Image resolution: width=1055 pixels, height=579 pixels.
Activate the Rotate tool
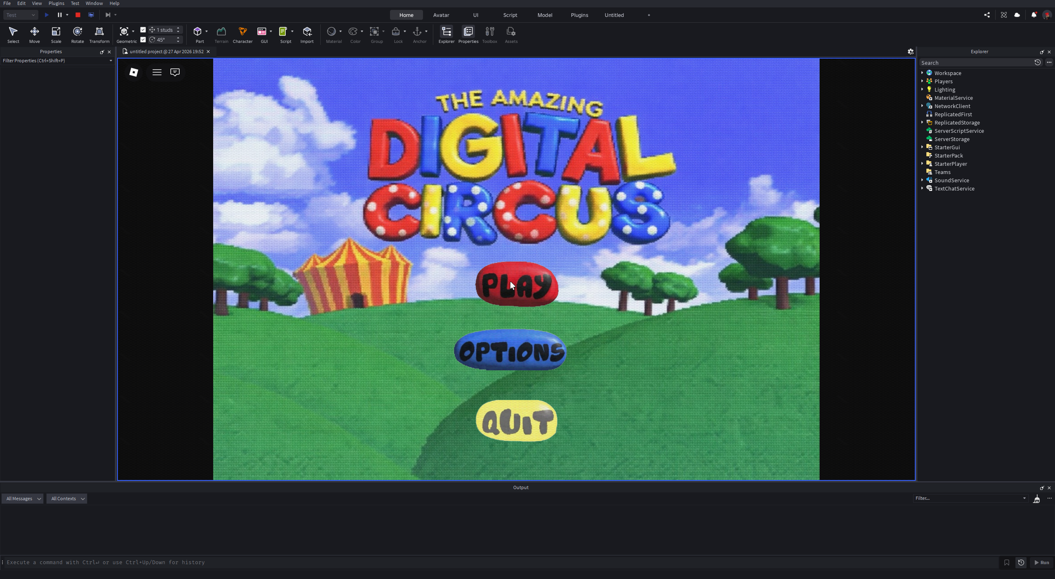(x=78, y=35)
